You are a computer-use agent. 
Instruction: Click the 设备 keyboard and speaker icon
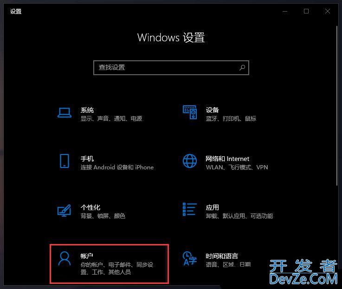point(190,112)
